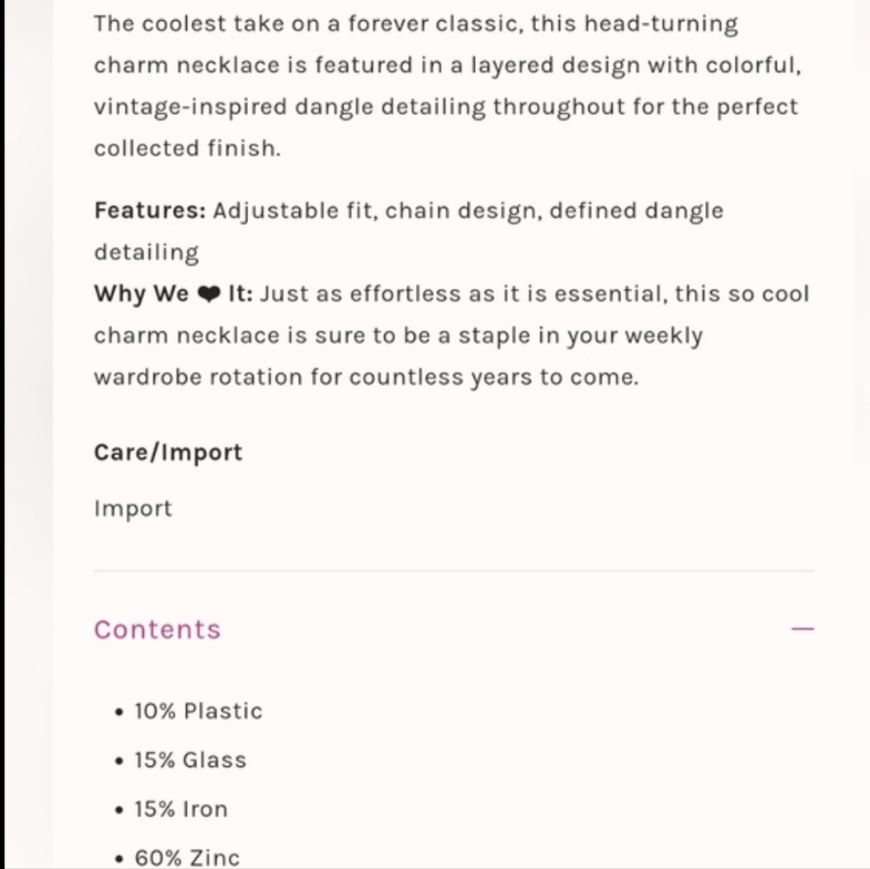The image size is (870, 869).
Task: Select the bold Why We label
Action: 142,294
